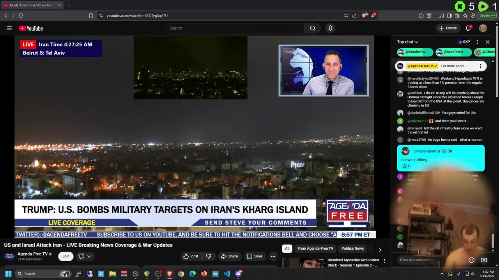Click the browser address bar URL
This screenshot has width=499, height=280.
(137, 16)
